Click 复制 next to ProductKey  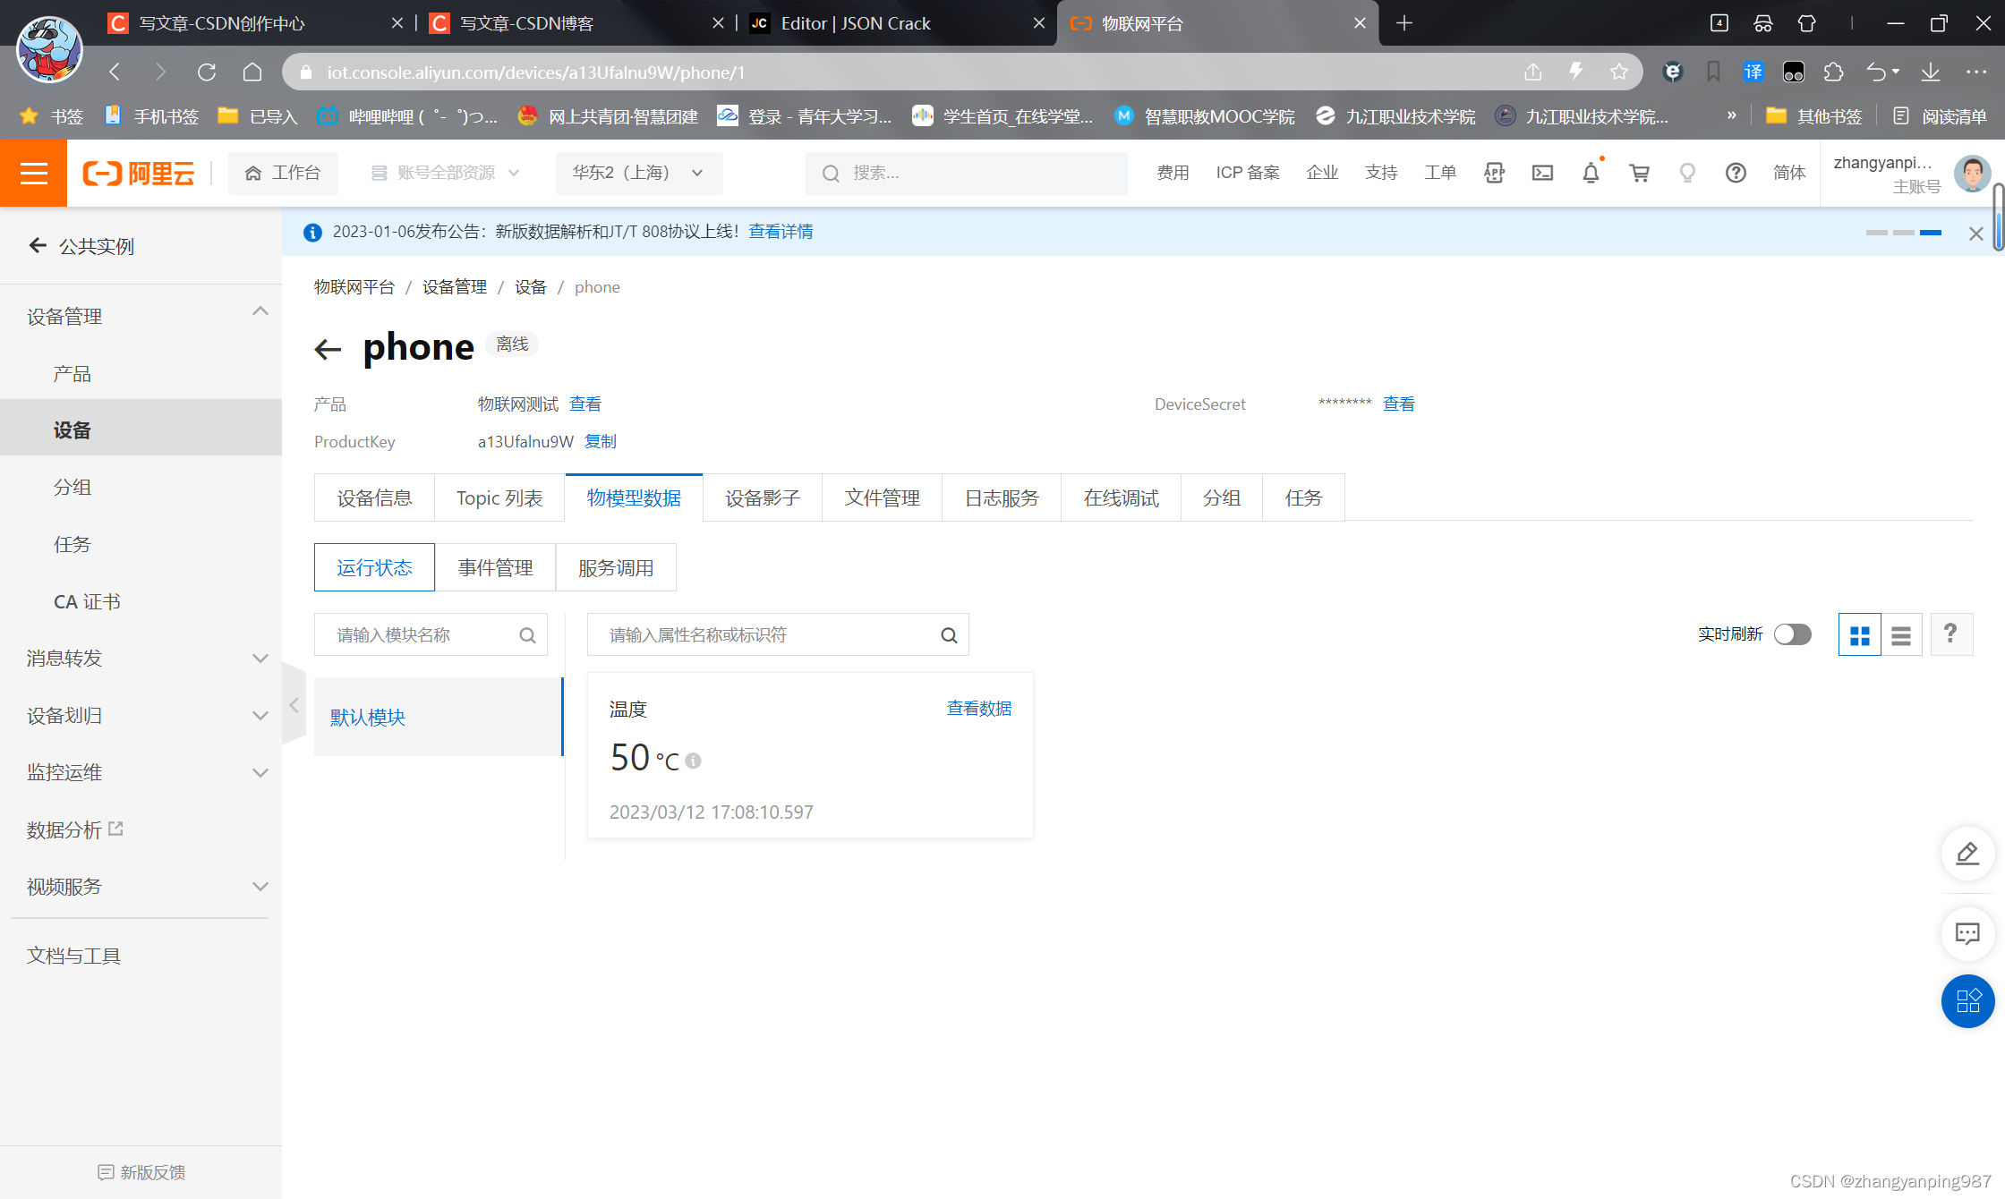(x=600, y=441)
